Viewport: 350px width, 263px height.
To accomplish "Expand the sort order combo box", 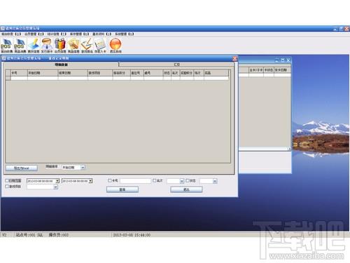I will [83, 168].
